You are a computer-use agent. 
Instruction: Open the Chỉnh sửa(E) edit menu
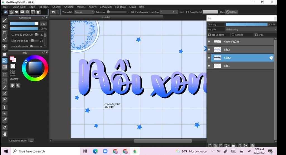click(x=19, y=7)
